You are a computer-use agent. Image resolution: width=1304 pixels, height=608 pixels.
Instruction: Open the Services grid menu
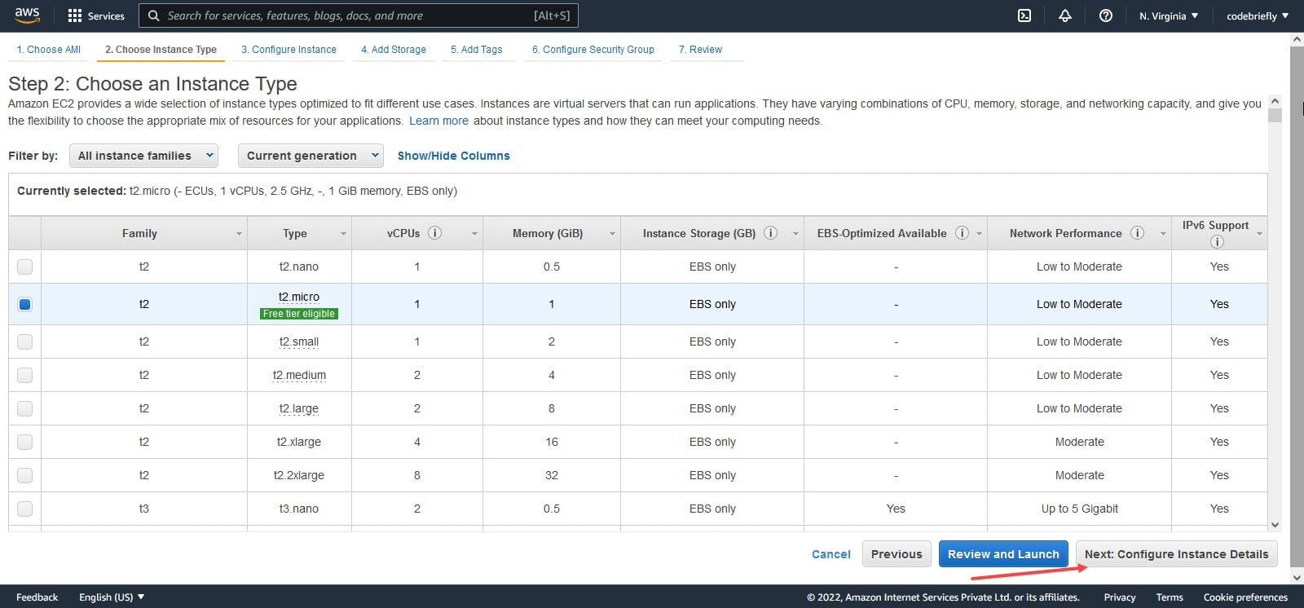tap(96, 15)
